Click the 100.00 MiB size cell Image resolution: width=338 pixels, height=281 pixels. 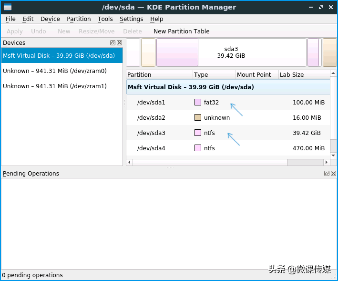click(x=309, y=102)
